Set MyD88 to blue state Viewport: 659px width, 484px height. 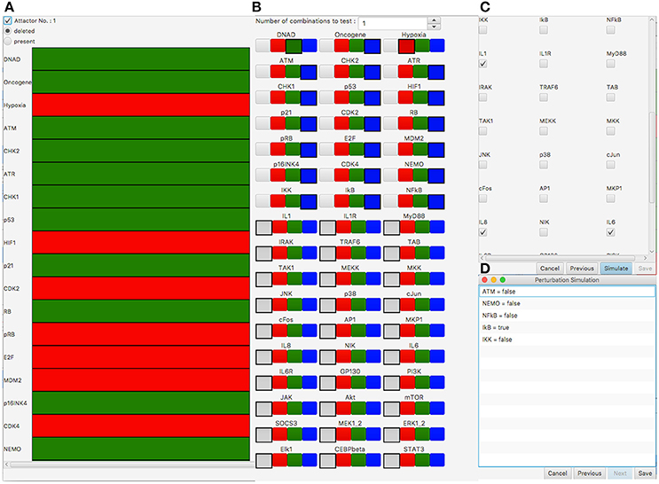coord(437,227)
